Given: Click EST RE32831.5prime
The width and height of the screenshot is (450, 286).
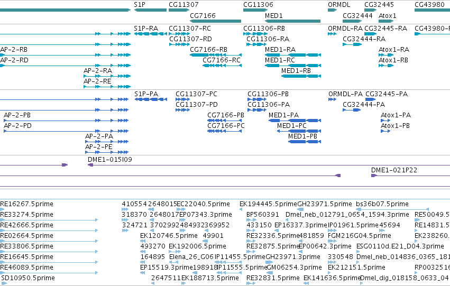Looking at the screenshot, I should [x=273, y=278].
